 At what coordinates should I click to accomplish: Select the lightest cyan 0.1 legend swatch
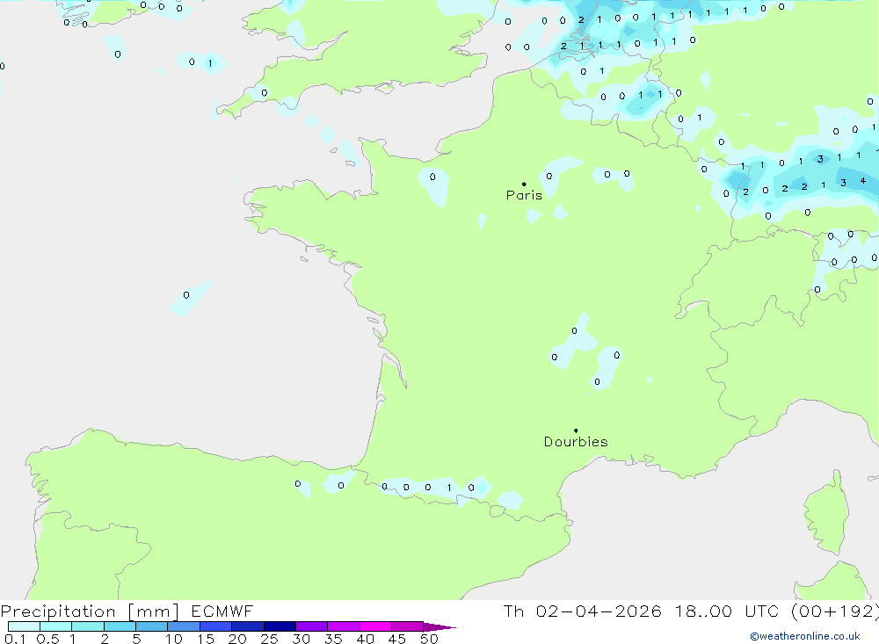point(24,626)
